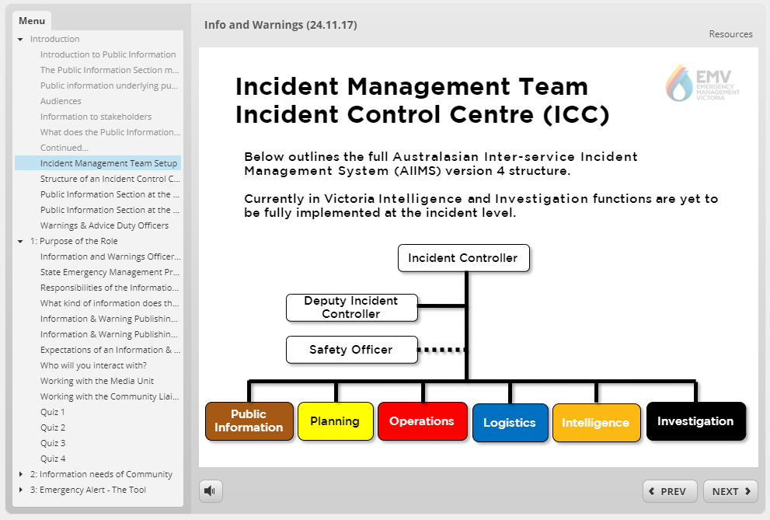Image resolution: width=770 pixels, height=520 pixels.
Task: Click the red Operations box
Action: click(x=422, y=421)
